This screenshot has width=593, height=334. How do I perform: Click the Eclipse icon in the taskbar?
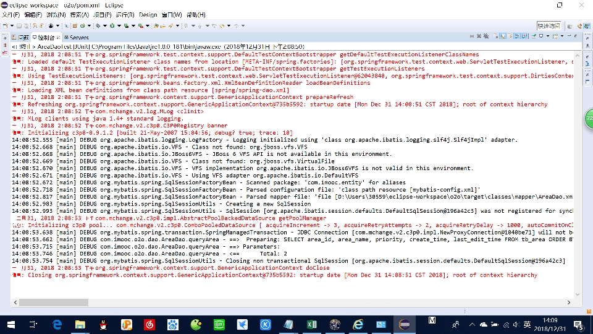click(404, 325)
